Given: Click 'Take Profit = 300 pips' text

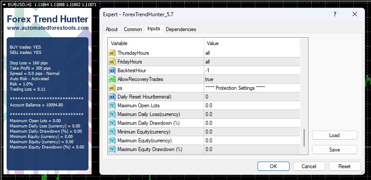Looking at the screenshot, I should click(30, 68).
